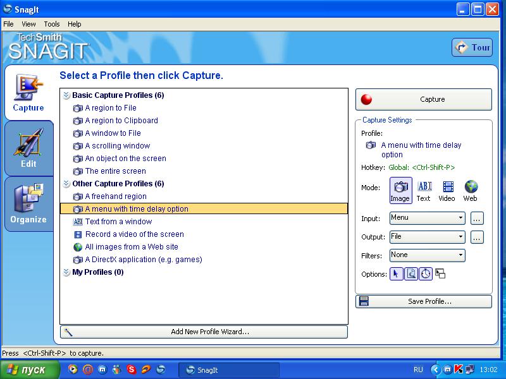Launch the orange @ mail quick launch icon

coord(87,370)
